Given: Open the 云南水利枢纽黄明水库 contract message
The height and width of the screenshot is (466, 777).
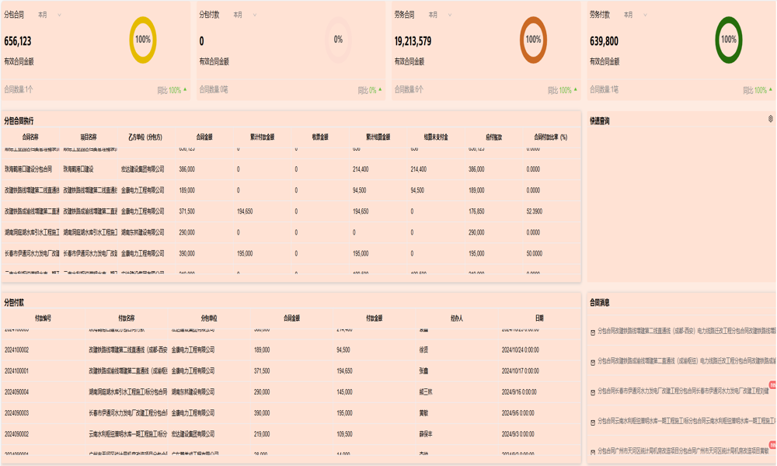Looking at the screenshot, I should 684,422.
